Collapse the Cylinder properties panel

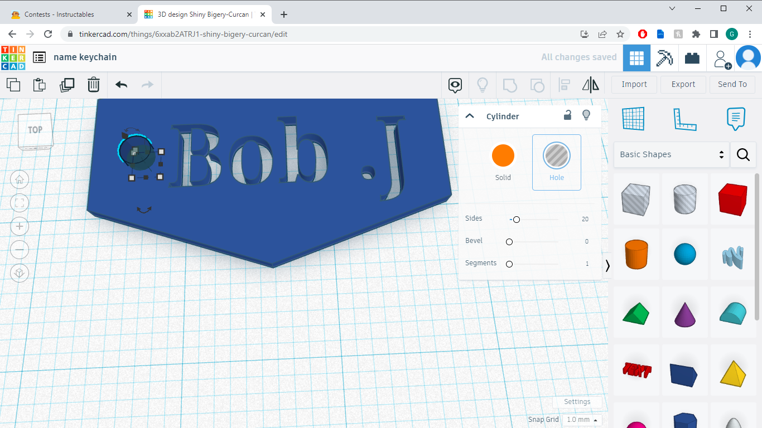(470, 115)
